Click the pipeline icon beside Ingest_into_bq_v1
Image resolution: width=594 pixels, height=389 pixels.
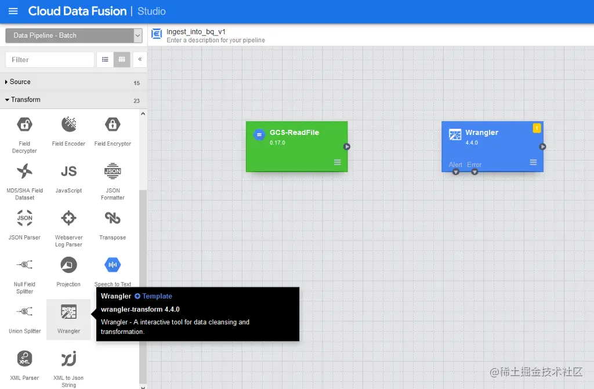click(157, 34)
